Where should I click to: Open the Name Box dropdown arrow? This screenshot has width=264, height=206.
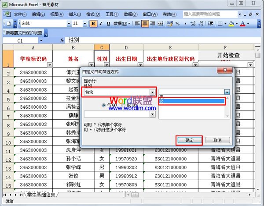41,40
